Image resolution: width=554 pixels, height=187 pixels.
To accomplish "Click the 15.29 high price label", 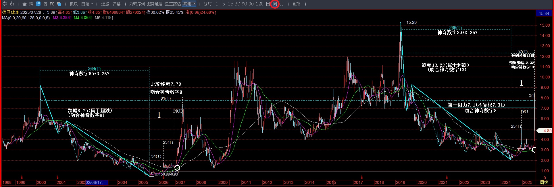I will [x=411, y=22].
